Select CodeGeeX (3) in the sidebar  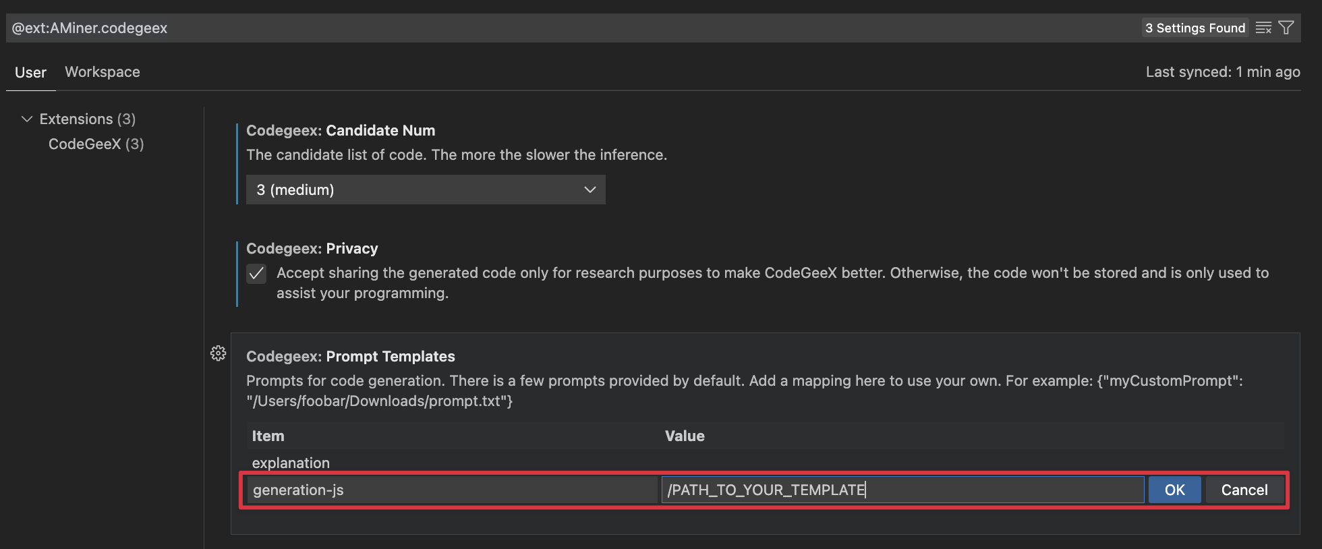click(96, 144)
